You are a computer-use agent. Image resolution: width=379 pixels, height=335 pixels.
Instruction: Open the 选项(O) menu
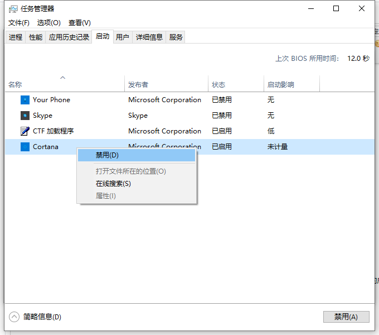point(48,23)
